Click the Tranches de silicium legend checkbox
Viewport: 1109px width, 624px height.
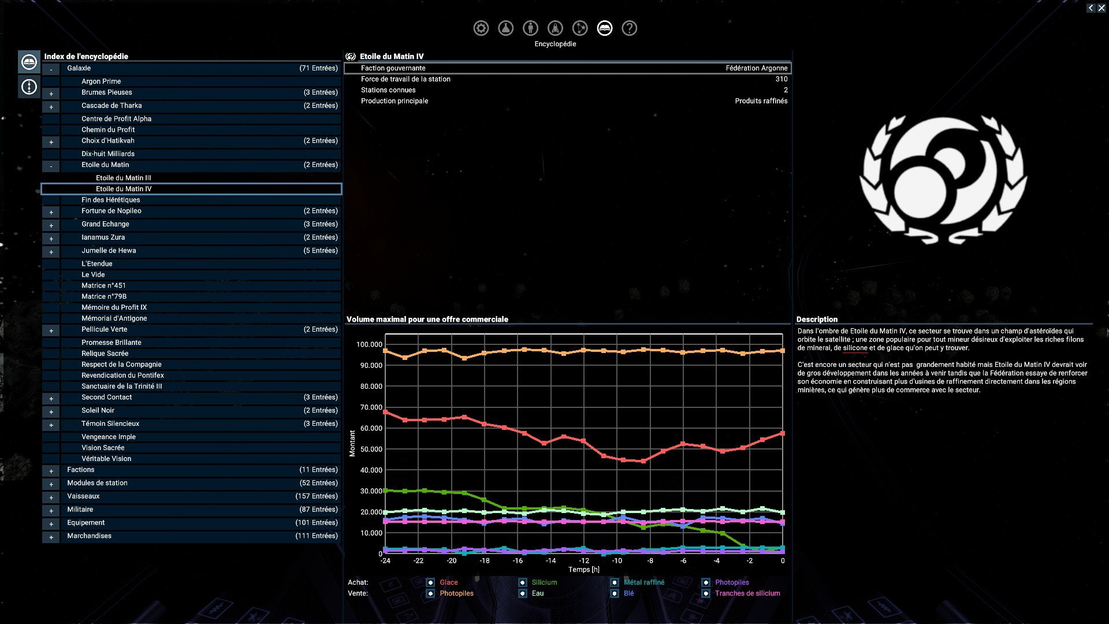pos(705,593)
